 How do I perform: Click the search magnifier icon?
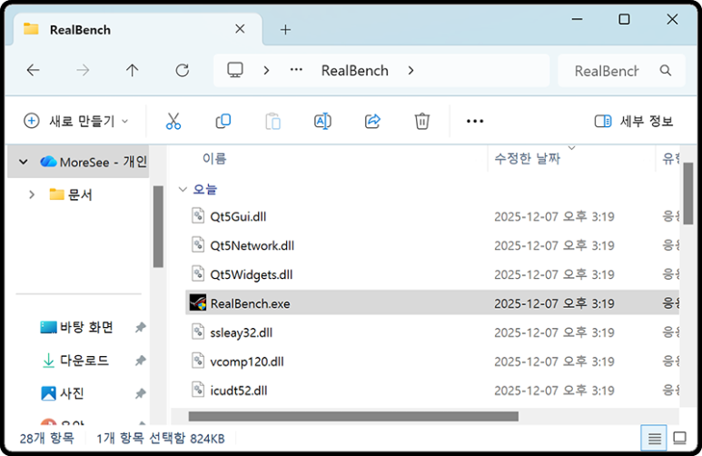pos(666,70)
